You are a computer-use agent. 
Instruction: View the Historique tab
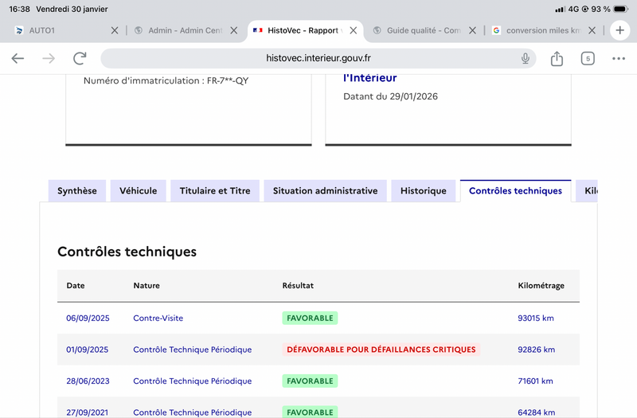pyautogui.click(x=424, y=191)
